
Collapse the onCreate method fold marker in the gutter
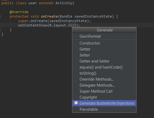1,16
